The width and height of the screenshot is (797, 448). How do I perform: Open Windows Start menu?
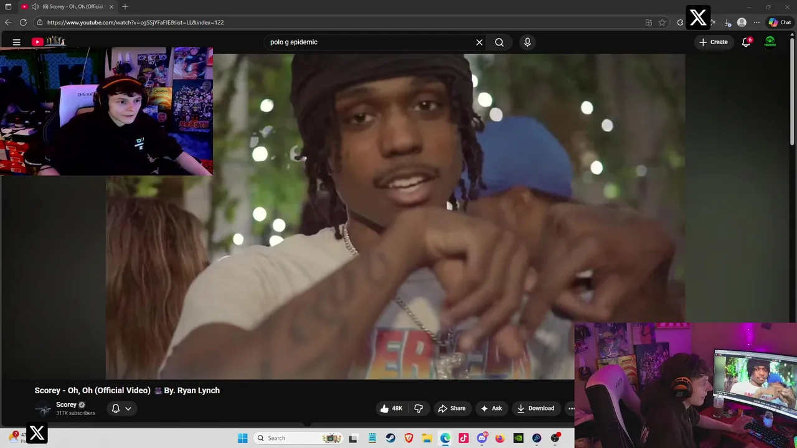click(243, 438)
